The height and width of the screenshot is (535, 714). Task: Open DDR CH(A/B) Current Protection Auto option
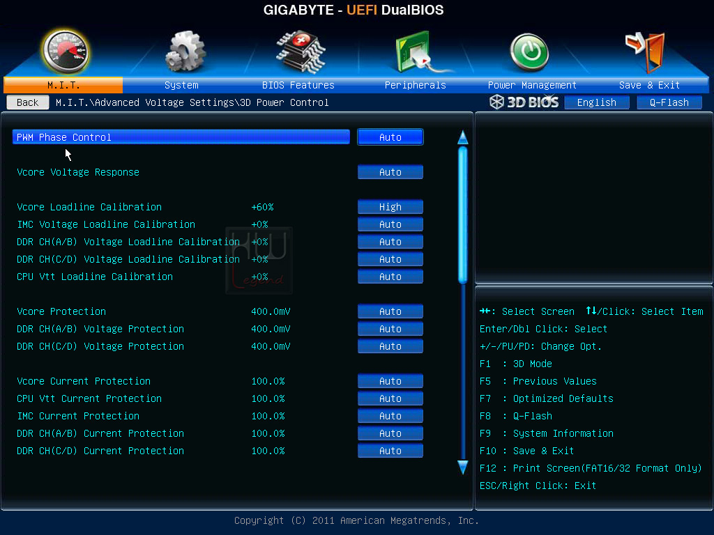pos(390,433)
